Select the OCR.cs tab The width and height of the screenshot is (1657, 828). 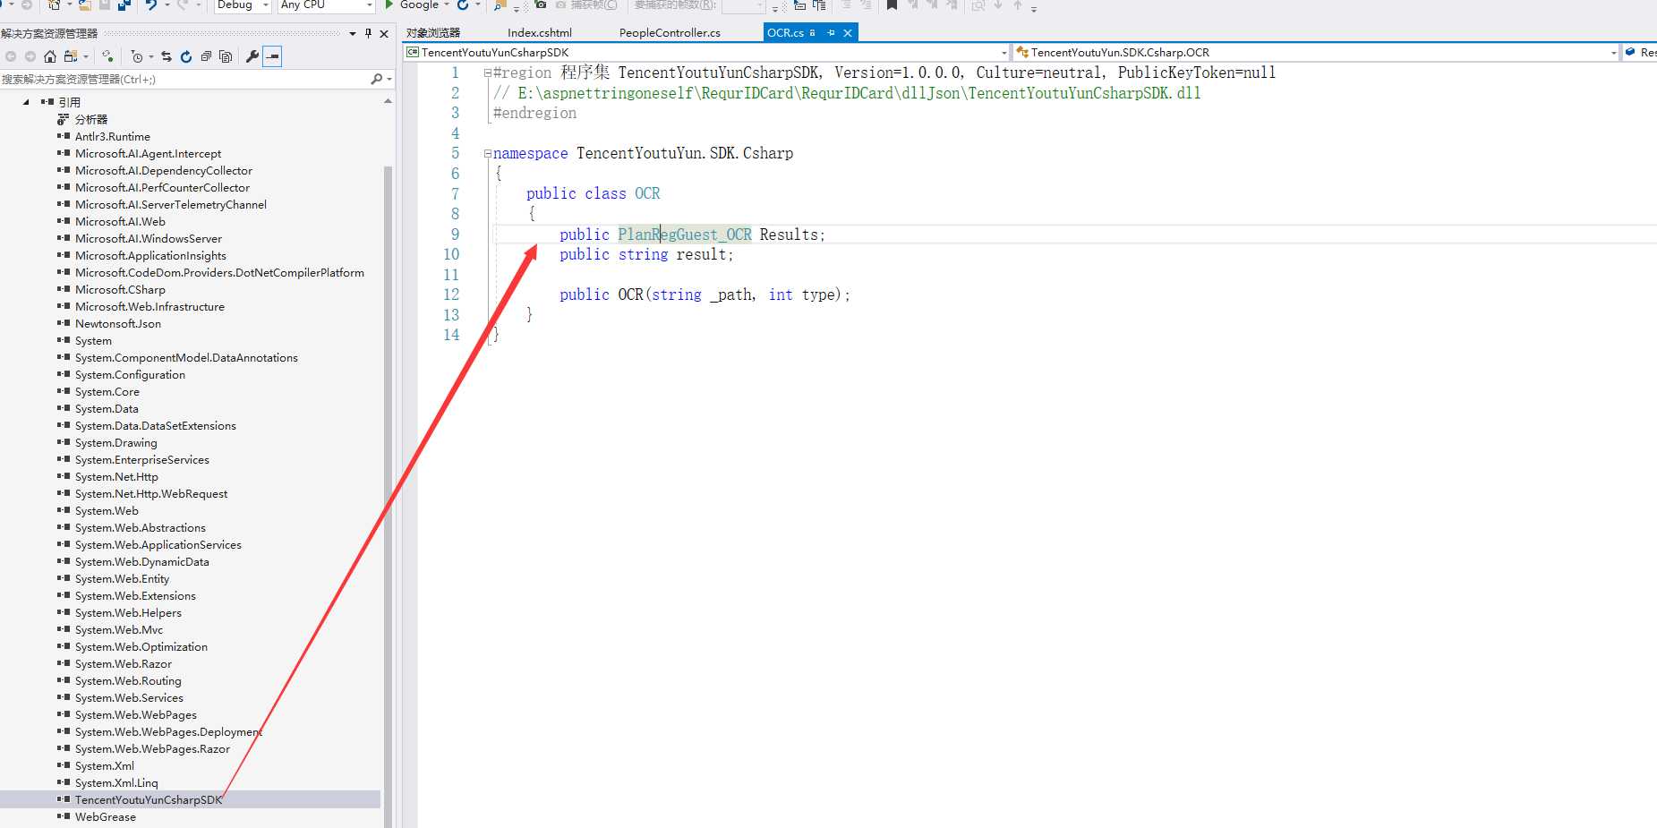coord(785,33)
